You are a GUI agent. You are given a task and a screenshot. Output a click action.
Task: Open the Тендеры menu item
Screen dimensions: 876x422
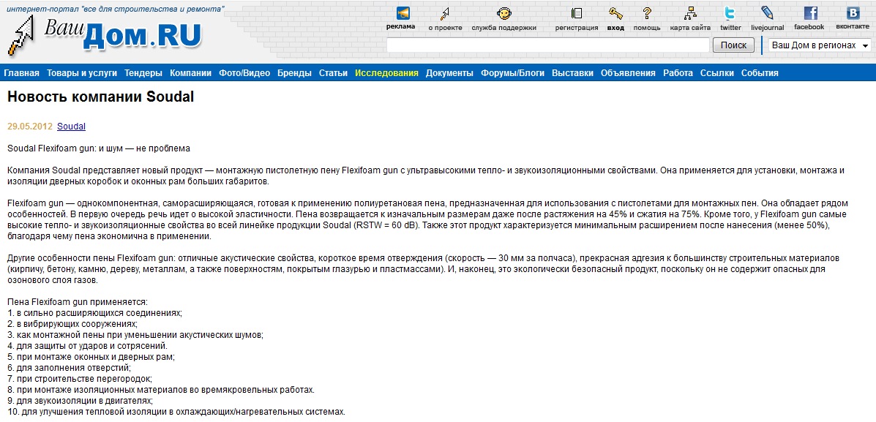pos(143,73)
